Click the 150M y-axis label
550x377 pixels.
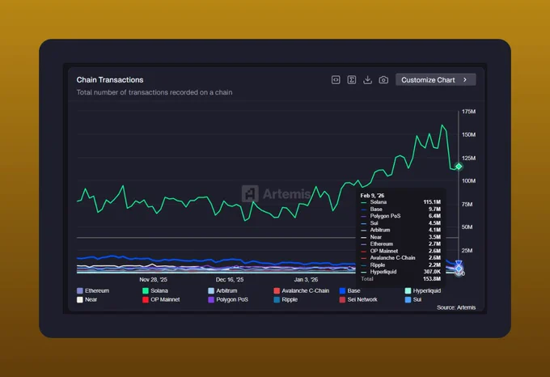[468, 134]
